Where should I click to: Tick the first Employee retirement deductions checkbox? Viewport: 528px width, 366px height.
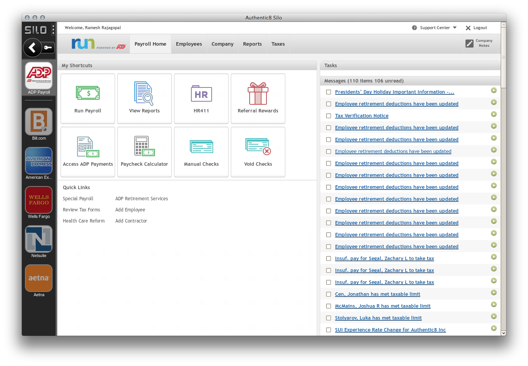(329, 104)
